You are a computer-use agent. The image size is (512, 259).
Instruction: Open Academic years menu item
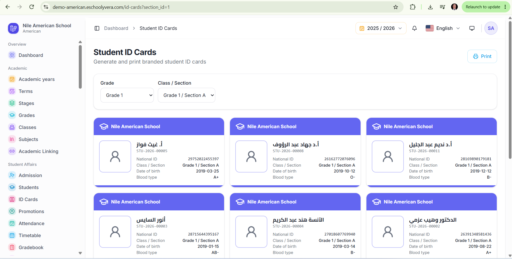click(37, 79)
